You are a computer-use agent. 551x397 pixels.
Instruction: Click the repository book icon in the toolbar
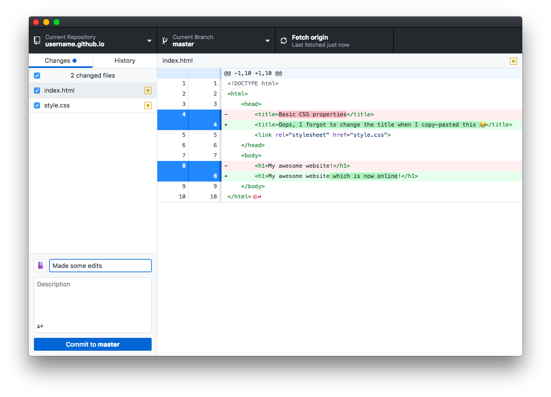point(36,40)
